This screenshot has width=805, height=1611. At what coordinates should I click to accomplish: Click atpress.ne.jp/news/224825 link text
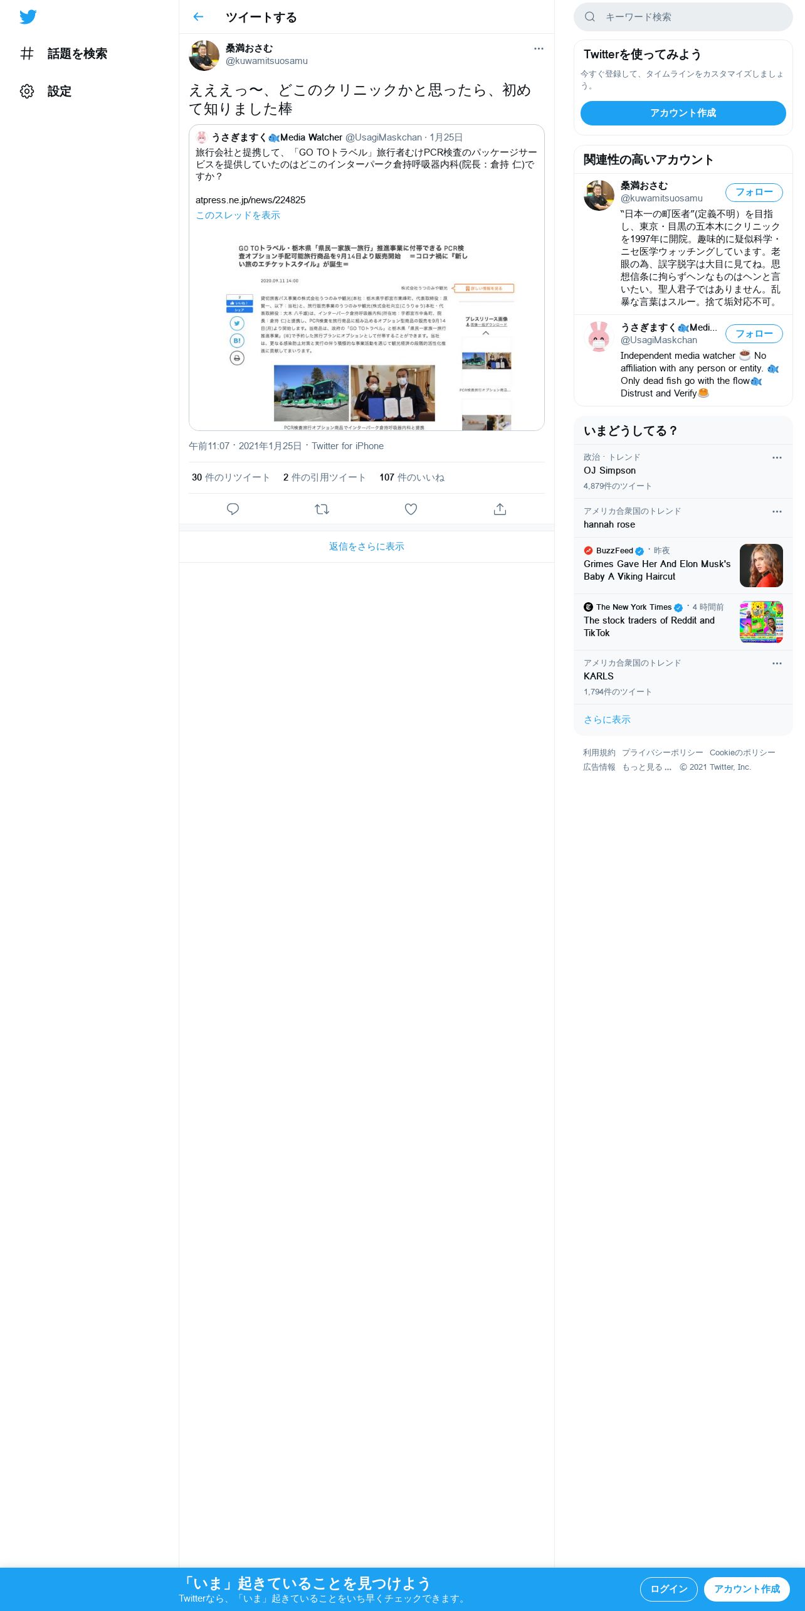[x=250, y=200]
